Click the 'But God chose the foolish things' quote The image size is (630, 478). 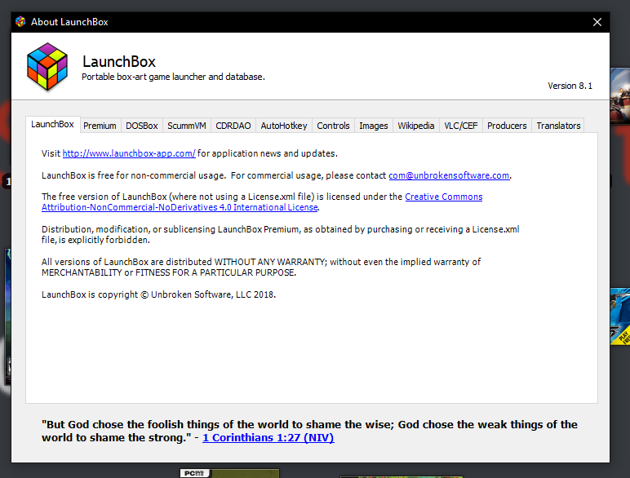pos(309,431)
